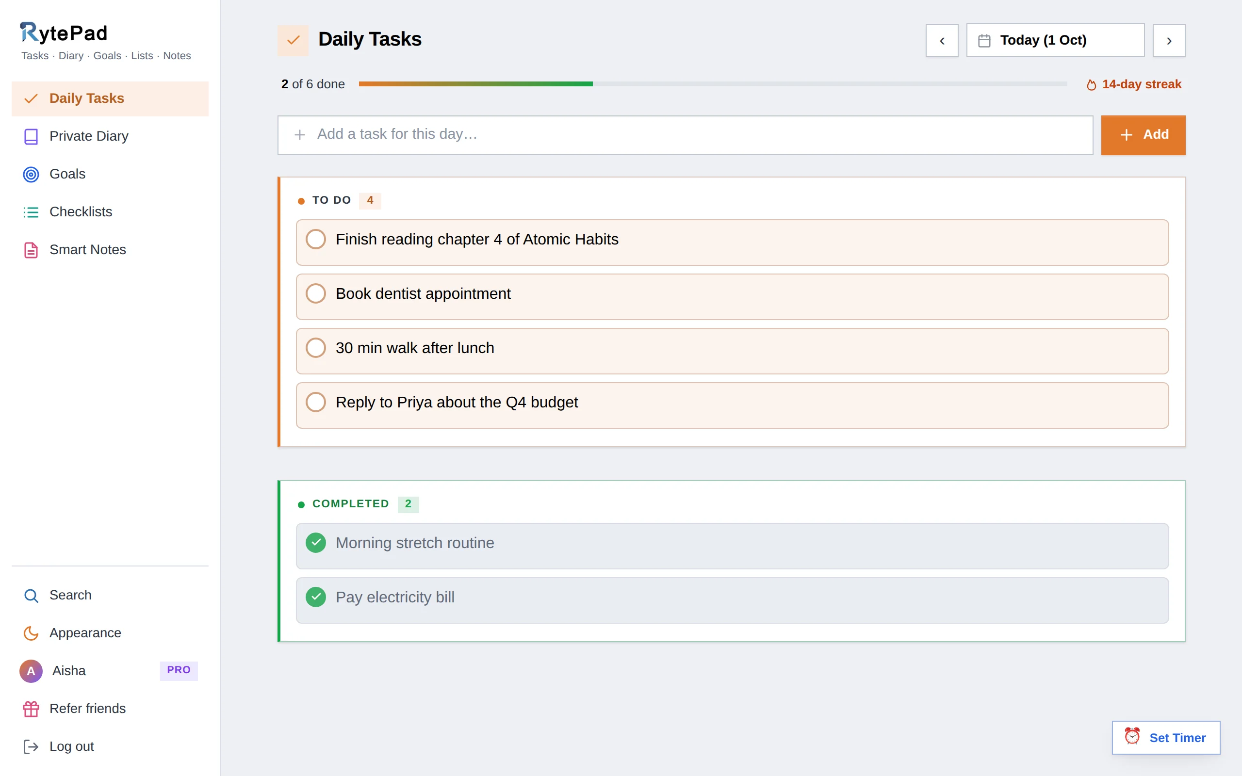Click Log out link
The height and width of the screenshot is (776, 1242).
point(110,747)
